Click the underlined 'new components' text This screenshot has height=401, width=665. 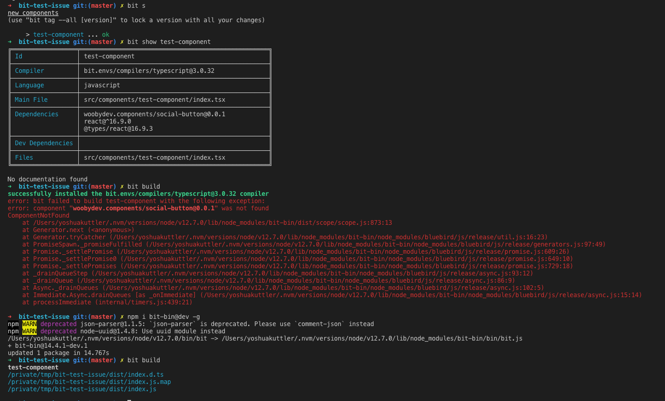point(33,12)
